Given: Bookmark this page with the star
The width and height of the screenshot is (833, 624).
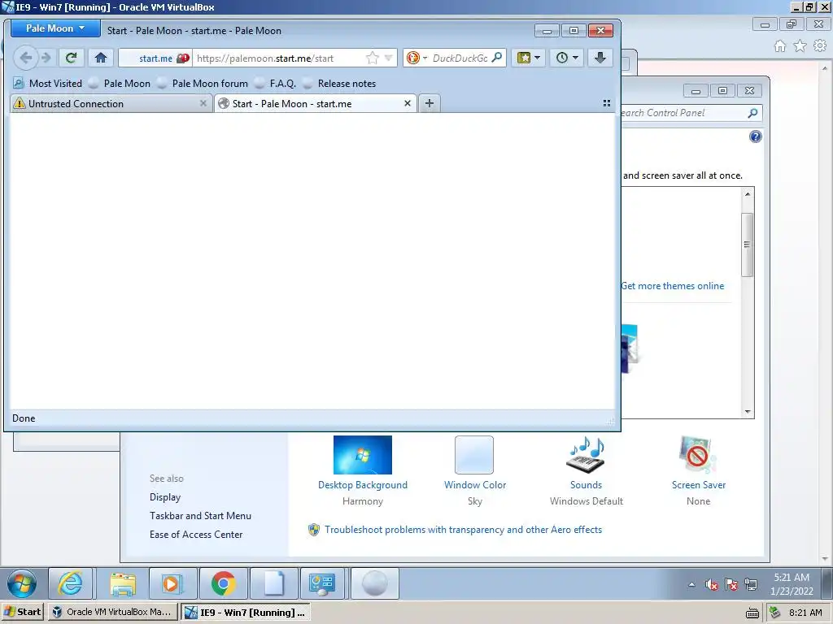Looking at the screenshot, I should 373,58.
